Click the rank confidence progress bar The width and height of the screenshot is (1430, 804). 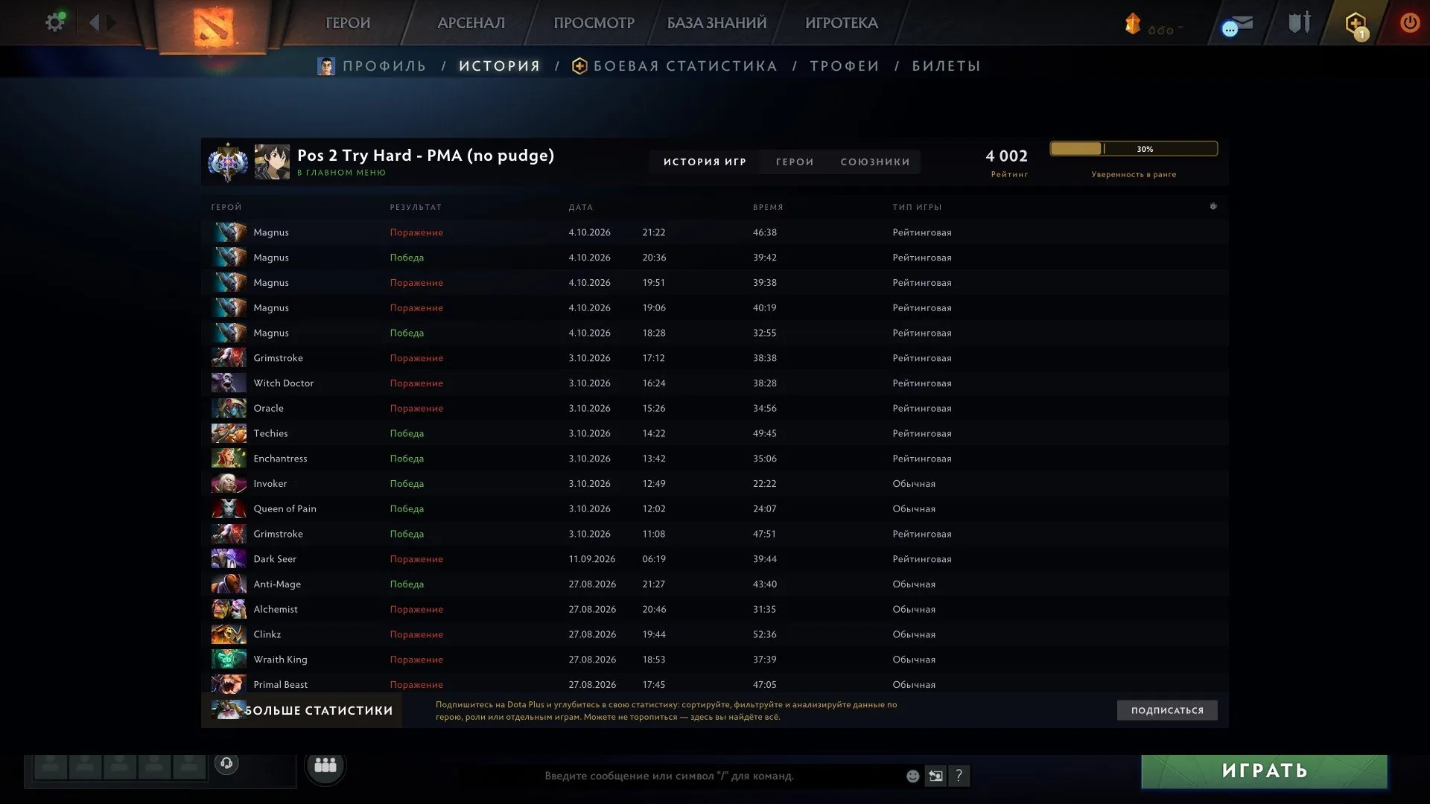tap(1134, 149)
